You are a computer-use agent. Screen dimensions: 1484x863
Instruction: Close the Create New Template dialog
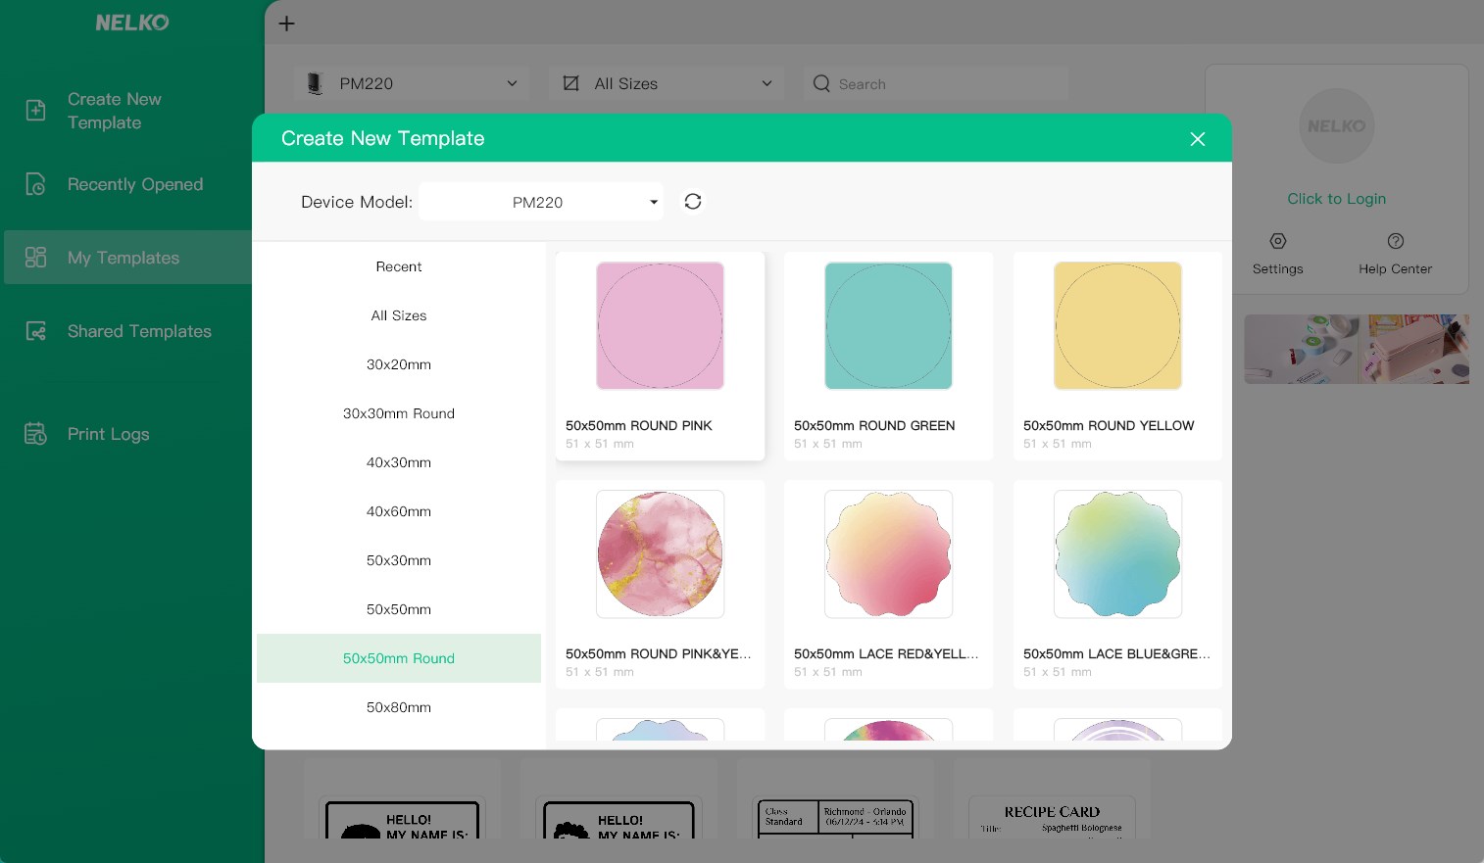(x=1197, y=139)
